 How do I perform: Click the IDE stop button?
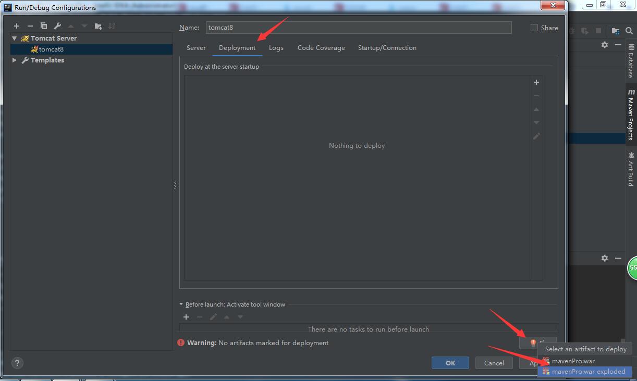[598, 31]
